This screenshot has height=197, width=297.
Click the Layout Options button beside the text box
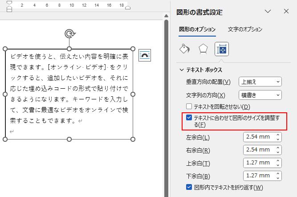145,55
